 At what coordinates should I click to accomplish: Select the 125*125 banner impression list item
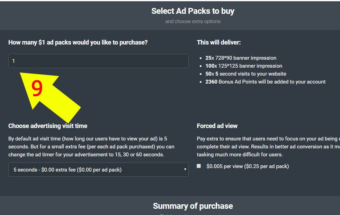(x=243, y=66)
